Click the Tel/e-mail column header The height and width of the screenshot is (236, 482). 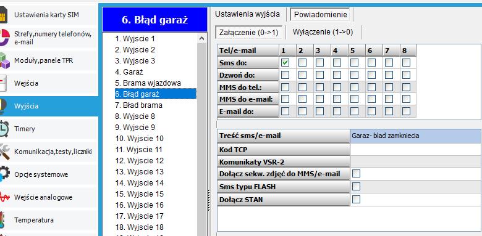[248, 51]
